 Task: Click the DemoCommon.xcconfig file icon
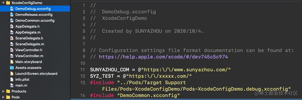pyautogui.click(x=12, y=20)
